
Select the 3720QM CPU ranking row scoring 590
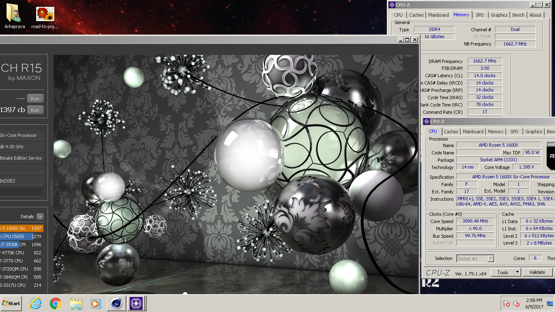pyautogui.click(x=22, y=269)
